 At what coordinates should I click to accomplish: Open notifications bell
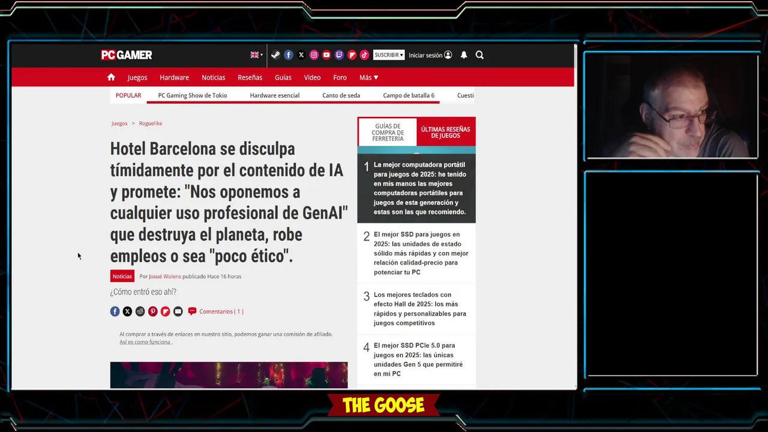click(x=464, y=55)
